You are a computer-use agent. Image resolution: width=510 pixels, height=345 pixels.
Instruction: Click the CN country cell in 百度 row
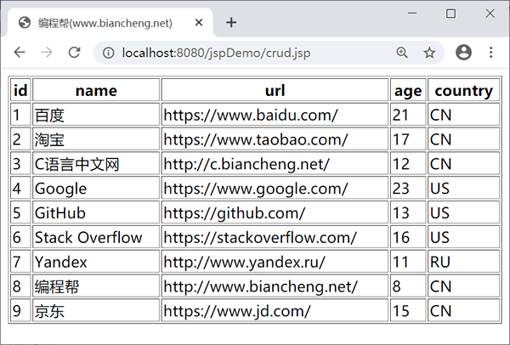point(464,115)
